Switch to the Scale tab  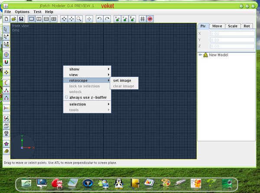coord(232,26)
